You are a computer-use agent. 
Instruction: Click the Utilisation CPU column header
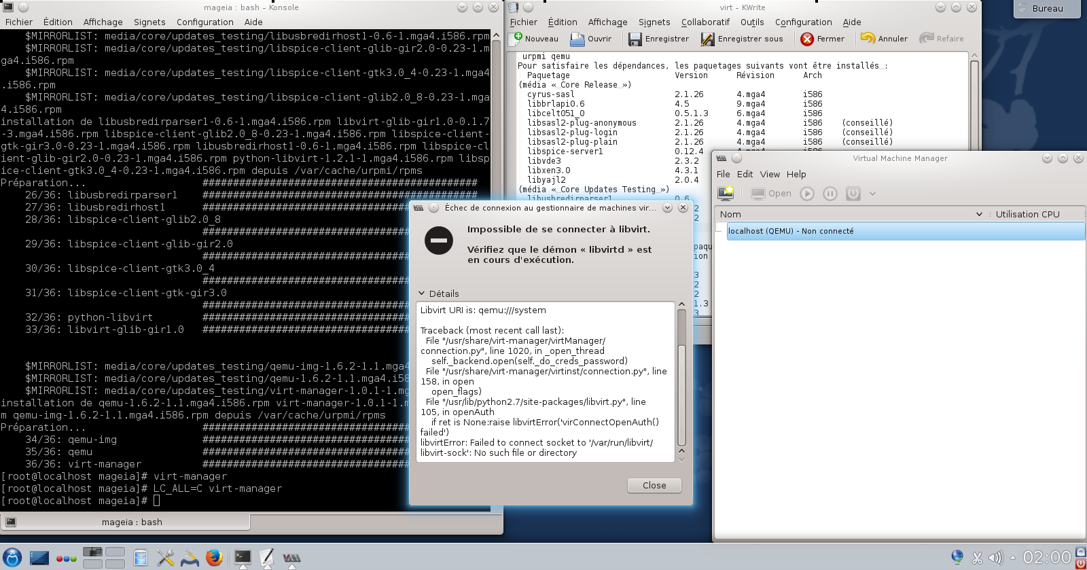(1036, 214)
